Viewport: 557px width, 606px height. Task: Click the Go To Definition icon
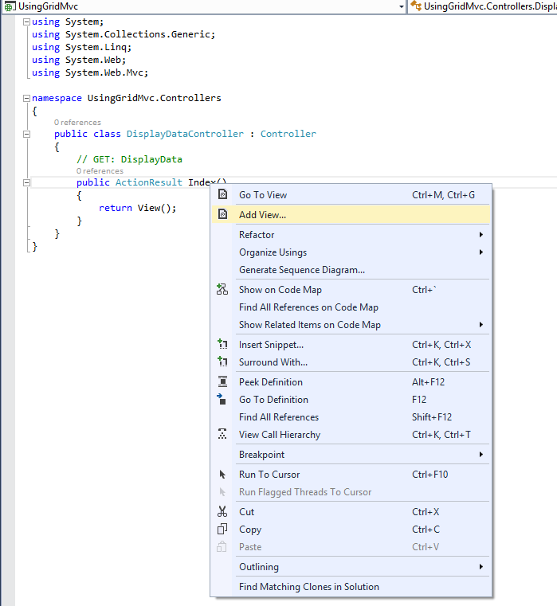tap(222, 399)
